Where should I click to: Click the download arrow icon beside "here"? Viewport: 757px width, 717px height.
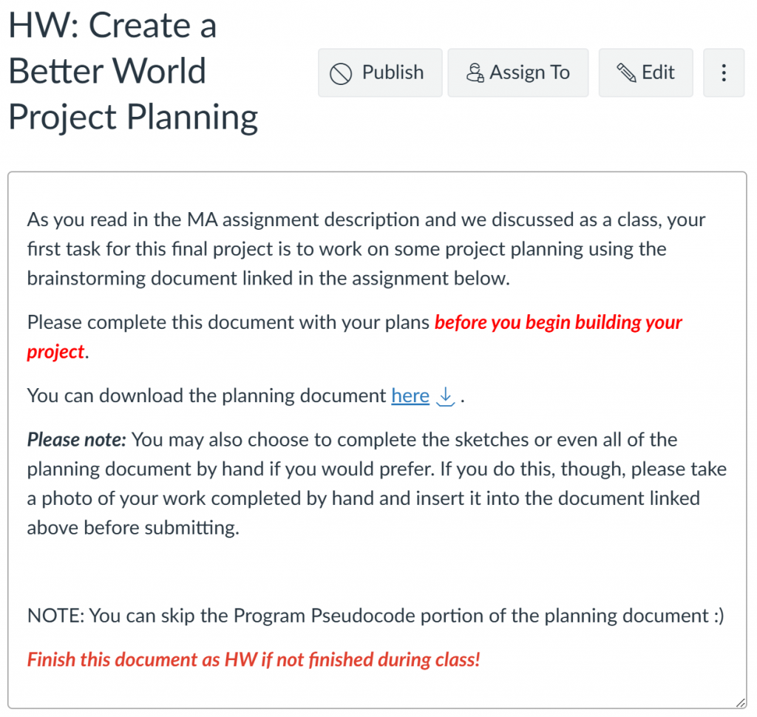(445, 396)
